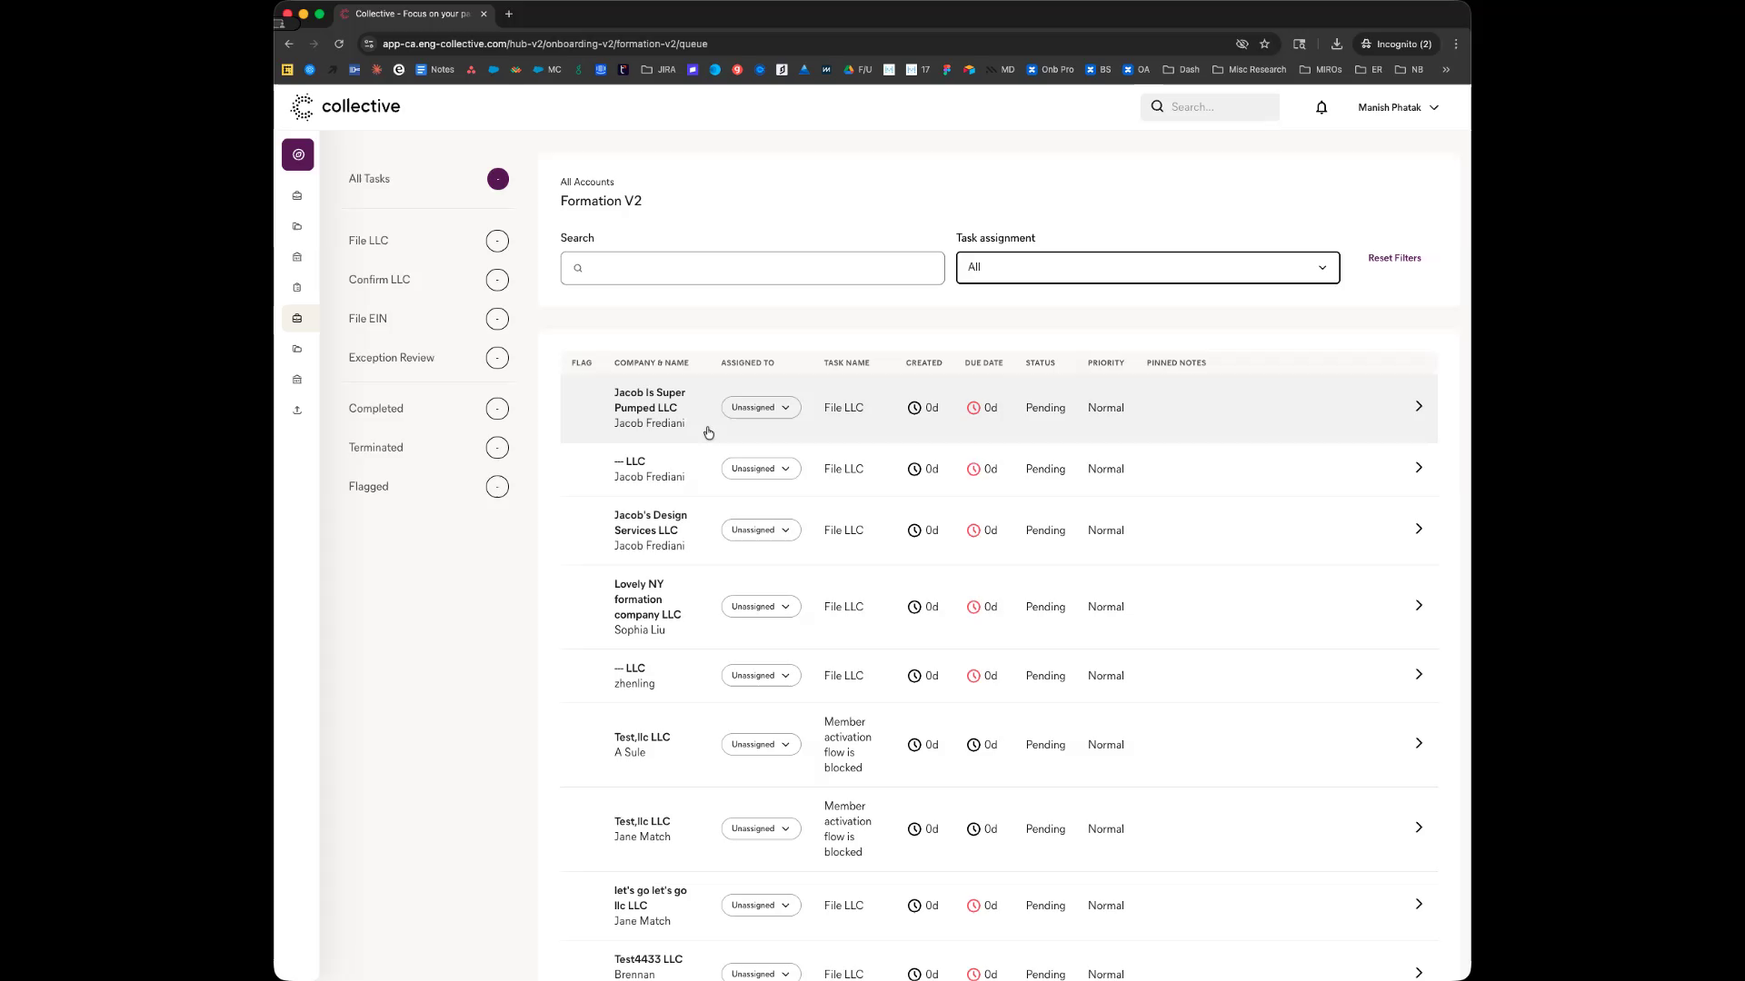
Task: Click the Formation V2 search field
Action: tap(753, 269)
